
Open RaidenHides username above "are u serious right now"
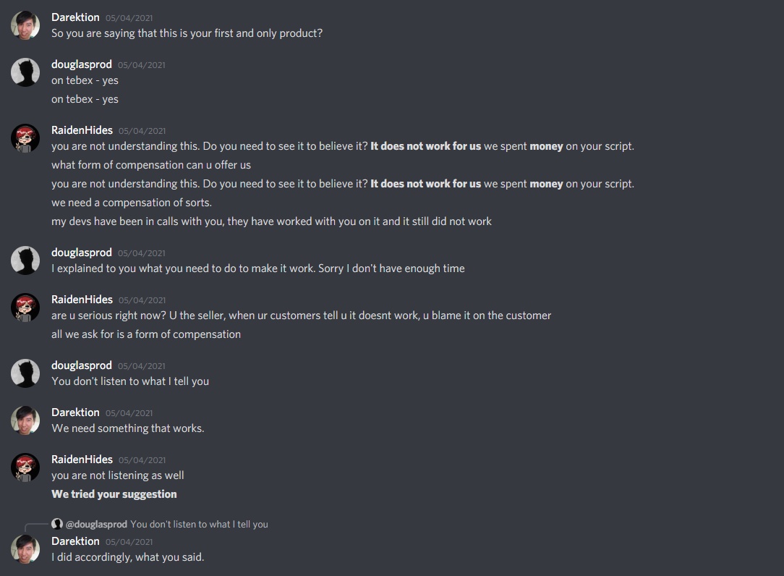[x=82, y=300]
